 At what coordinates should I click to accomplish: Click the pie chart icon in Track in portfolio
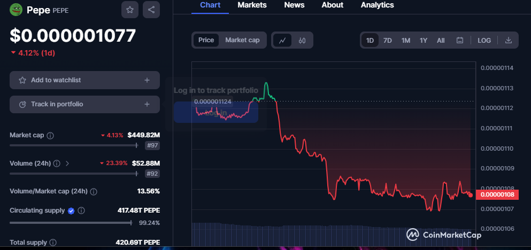coord(22,104)
